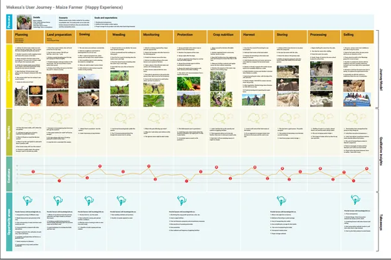
Task: Click the thought cloud icon under Planning
Action: [30, 118]
